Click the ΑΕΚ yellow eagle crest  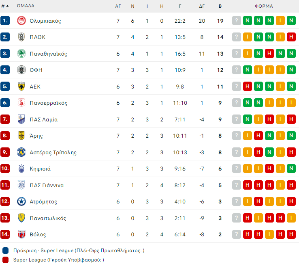click(21, 86)
